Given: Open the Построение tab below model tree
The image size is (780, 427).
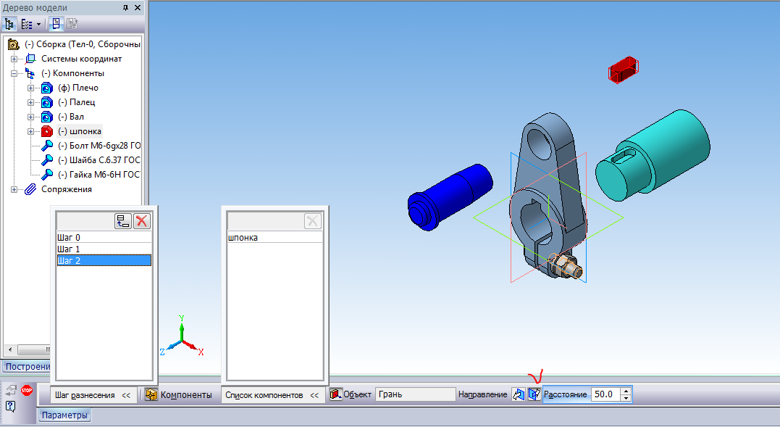Looking at the screenshot, I should 25,367.
